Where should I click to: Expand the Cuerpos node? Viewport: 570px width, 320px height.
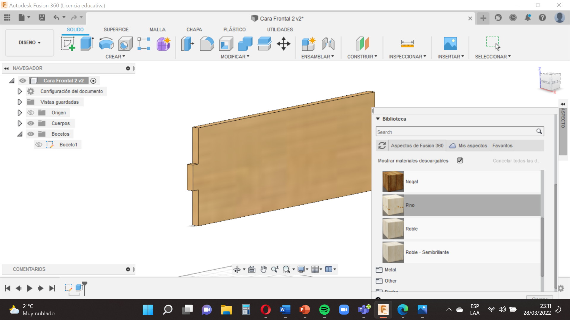20,123
